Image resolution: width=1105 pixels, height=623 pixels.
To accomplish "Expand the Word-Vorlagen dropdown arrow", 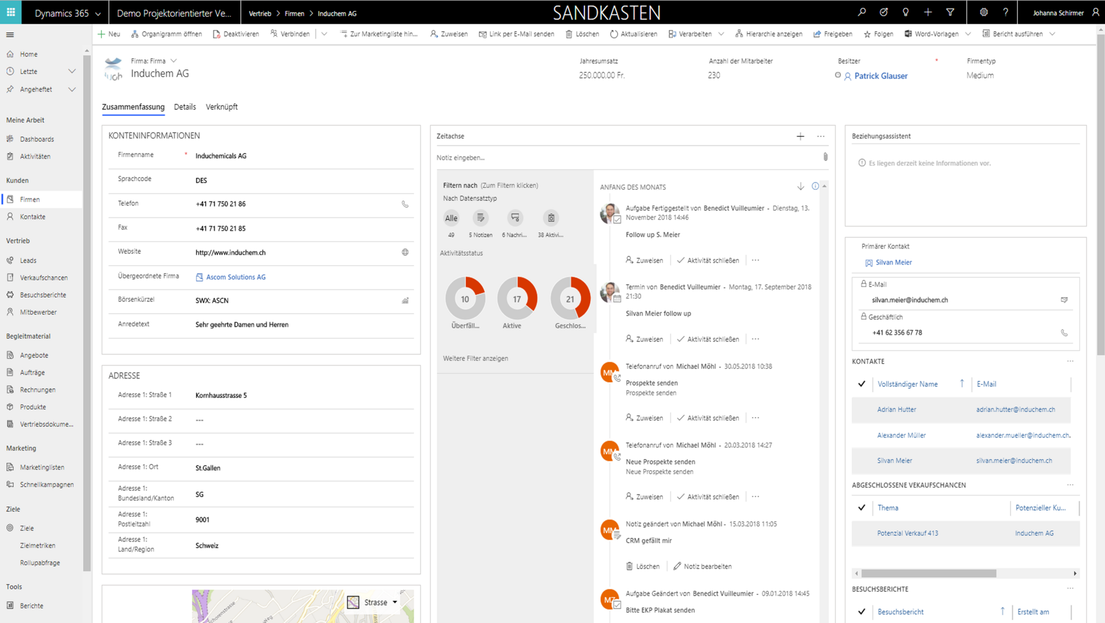I will click(x=968, y=34).
